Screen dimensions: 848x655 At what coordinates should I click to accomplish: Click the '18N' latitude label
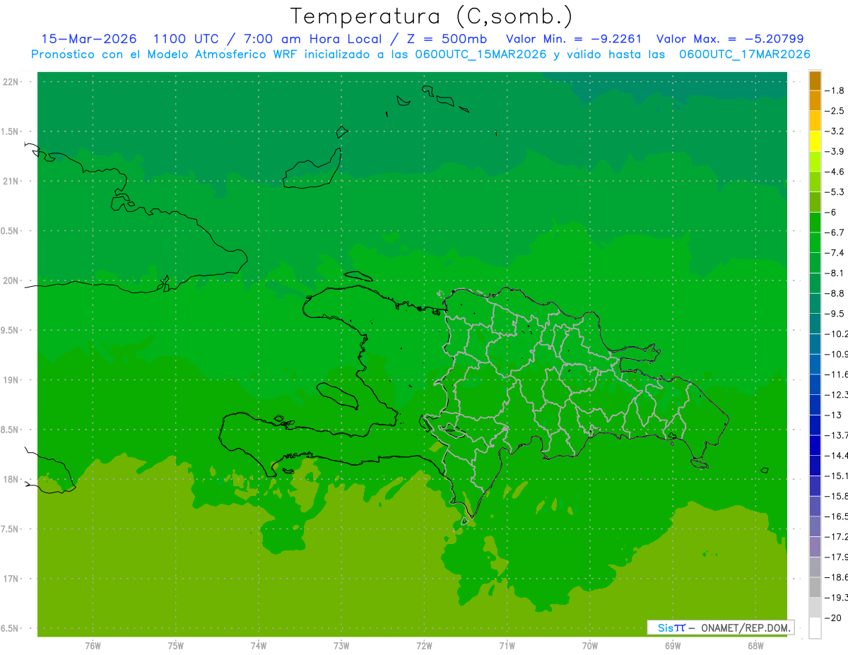pos(11,479)
